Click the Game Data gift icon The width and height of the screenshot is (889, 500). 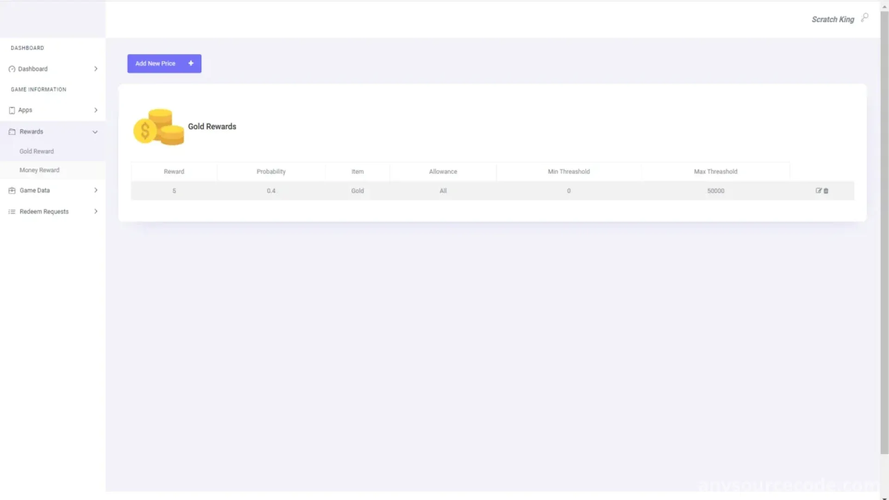[12, 190]
